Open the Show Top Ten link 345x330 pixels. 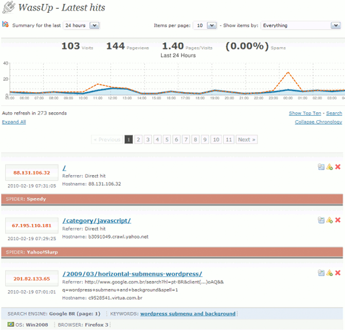(x=305, y=113)
